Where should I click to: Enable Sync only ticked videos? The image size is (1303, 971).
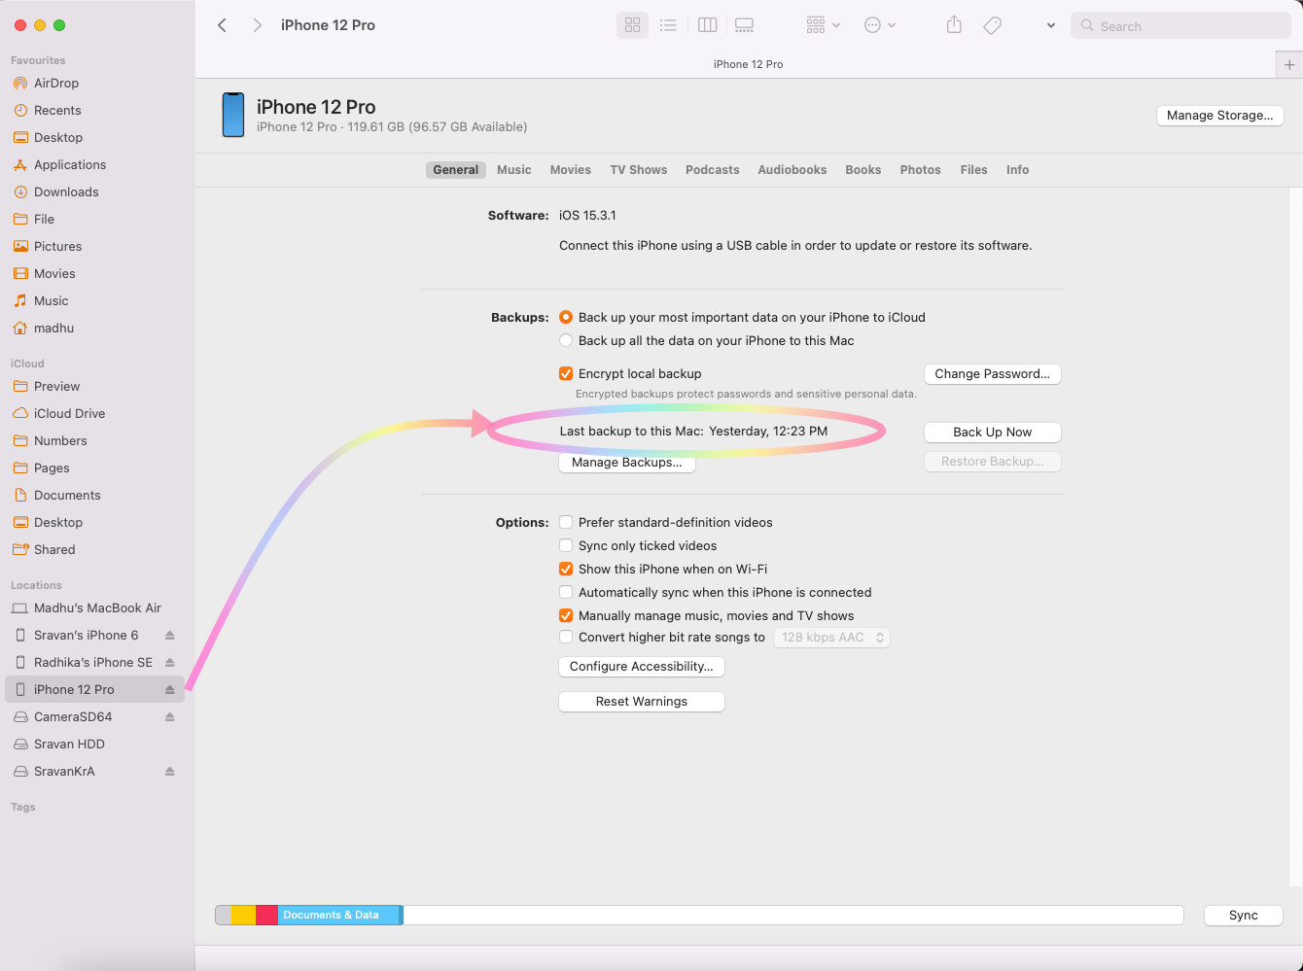pyautogui.click(x=566, y=545)
